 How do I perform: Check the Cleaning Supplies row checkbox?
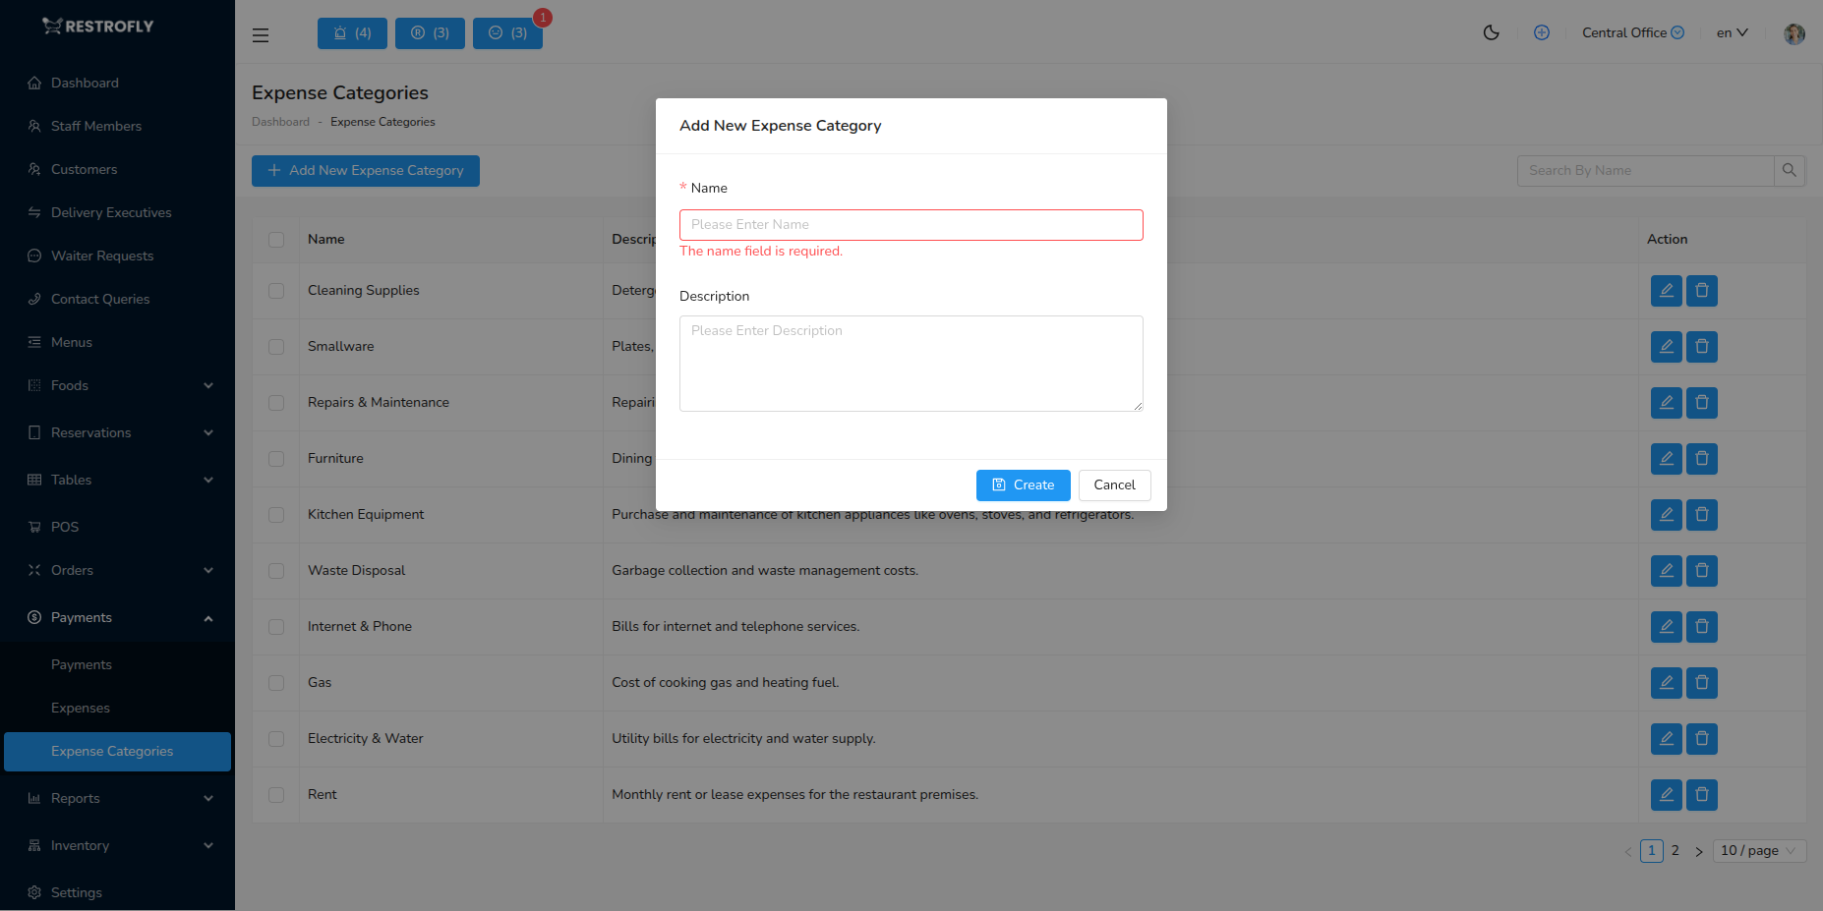coord(275,291)
